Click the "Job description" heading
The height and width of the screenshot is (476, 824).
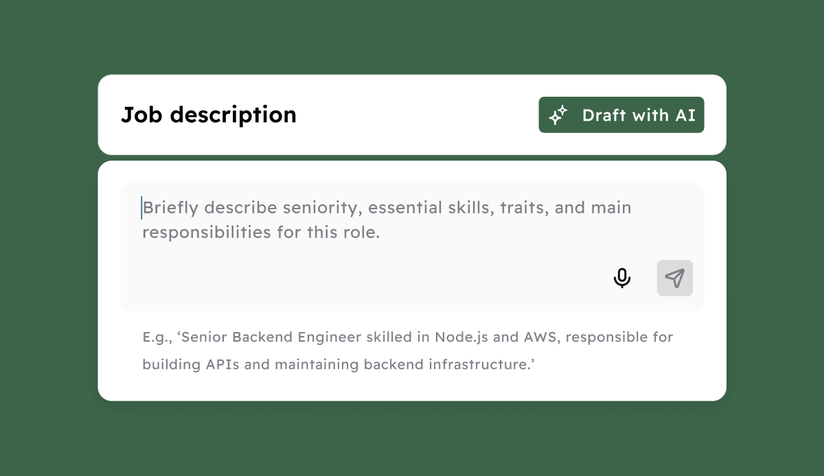(209, 115)
